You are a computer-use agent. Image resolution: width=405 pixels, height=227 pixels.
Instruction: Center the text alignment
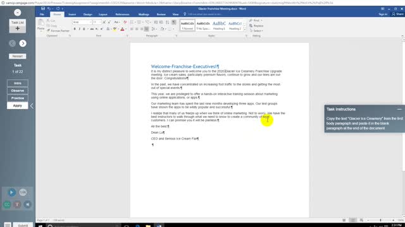point(137,29)
